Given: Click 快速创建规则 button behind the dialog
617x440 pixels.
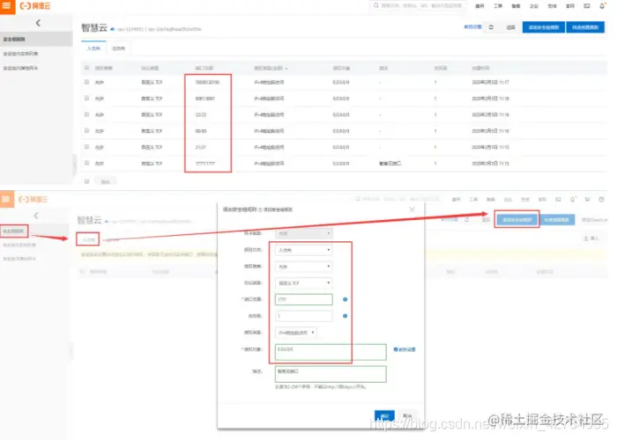Looking at the screenshot, I should coord(556,220).
